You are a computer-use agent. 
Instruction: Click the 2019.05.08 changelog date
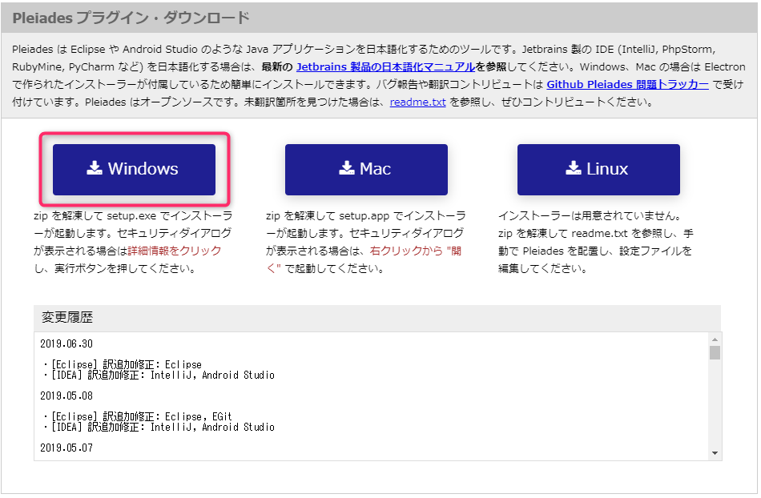[x=66, y=396]
